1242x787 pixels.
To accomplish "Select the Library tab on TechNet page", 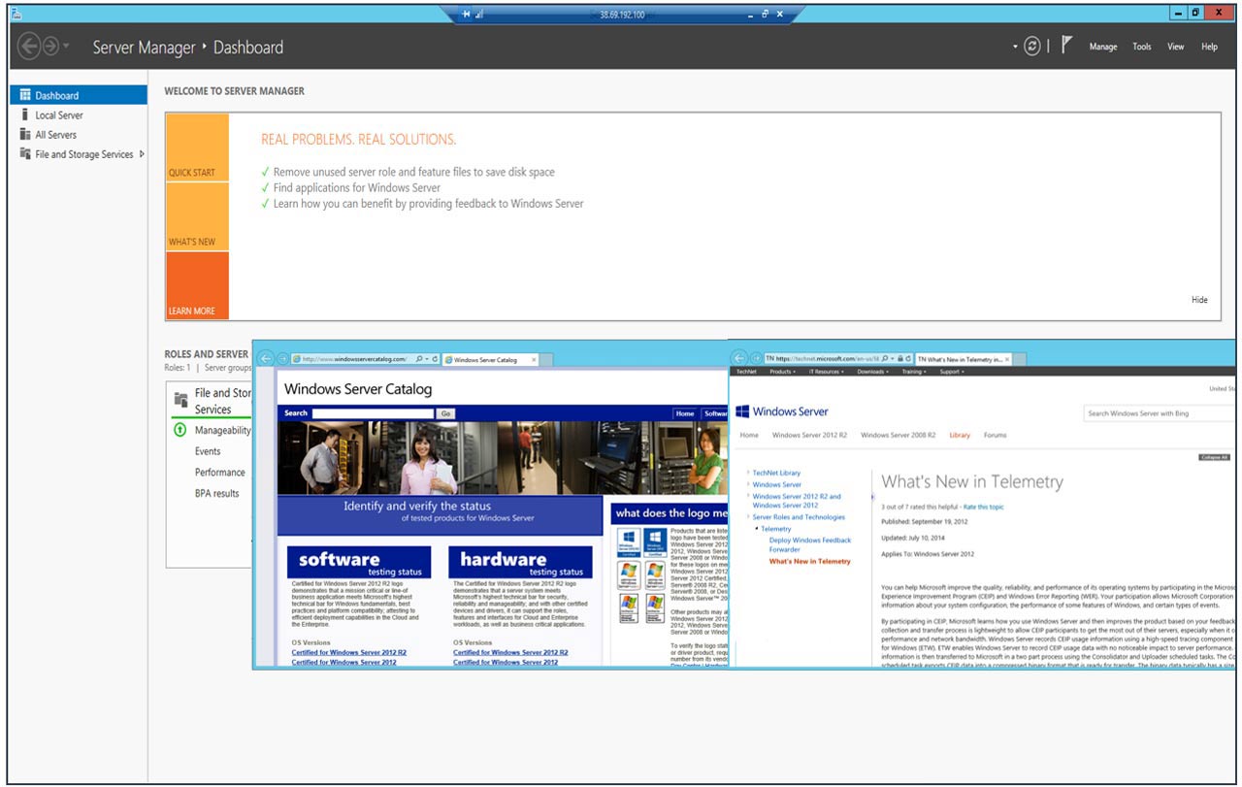I will coord(960,436).
